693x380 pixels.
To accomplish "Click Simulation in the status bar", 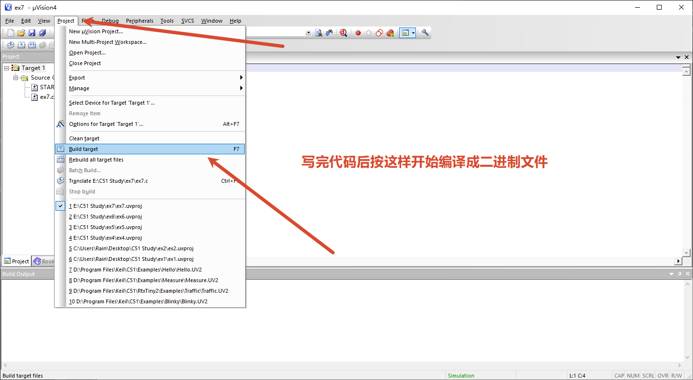I will 461,375.
